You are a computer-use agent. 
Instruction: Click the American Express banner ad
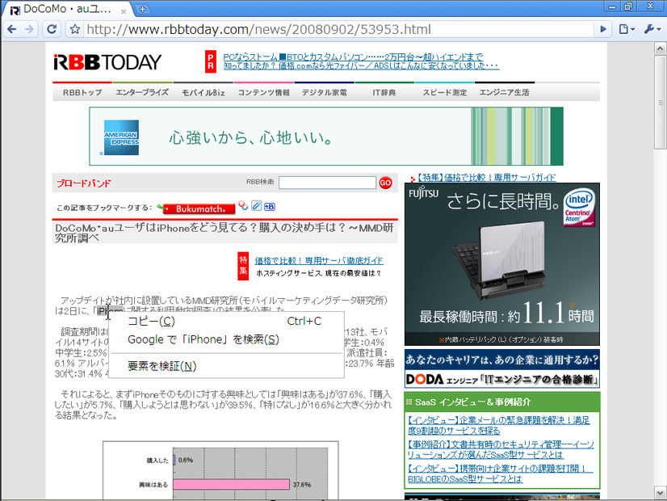[x=326, y=137]
